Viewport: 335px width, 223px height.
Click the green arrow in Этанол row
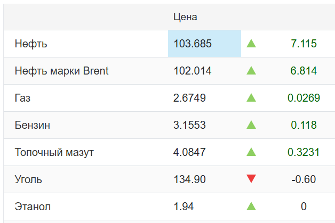coord(251,207)
